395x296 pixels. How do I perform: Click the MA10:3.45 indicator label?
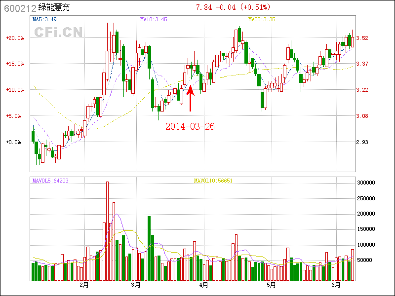click(153, 20)
